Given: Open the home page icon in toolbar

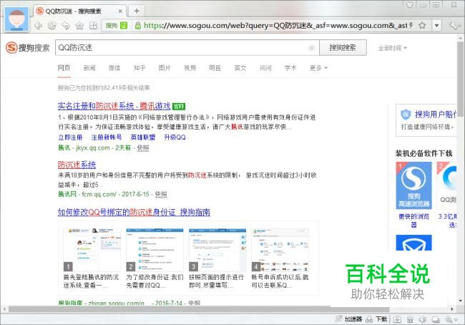Looking at the screenshot, I should pyautogui.click(x=79, y=26).
